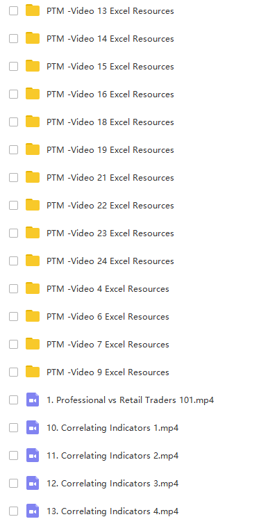The height and width of the screenshot is (526, 277).
Task: Click folder icon for PTM -Video 13 Excel Resources
Action: tap(33, 10)
